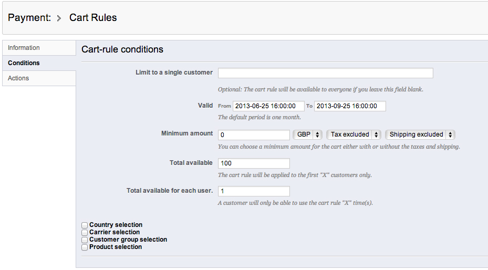
Task: Click the Payment breadcrumb link
Action: click(29, 18)
